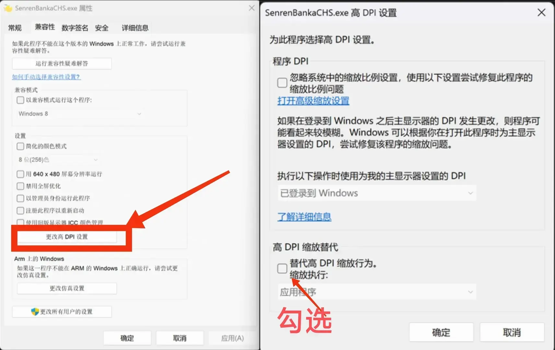Go to the 详细信息 tab
555x350 pixels.
click(135, 28)
